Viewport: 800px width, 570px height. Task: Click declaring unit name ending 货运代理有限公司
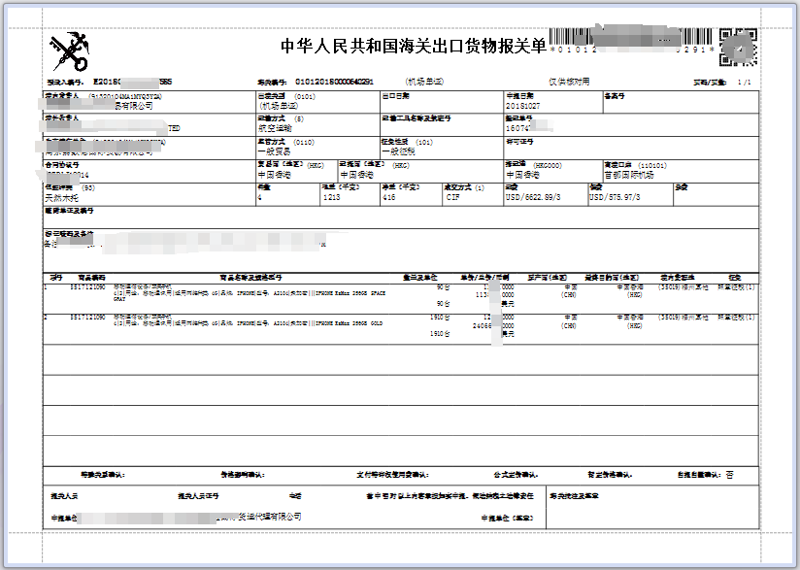tap(189, 518)
